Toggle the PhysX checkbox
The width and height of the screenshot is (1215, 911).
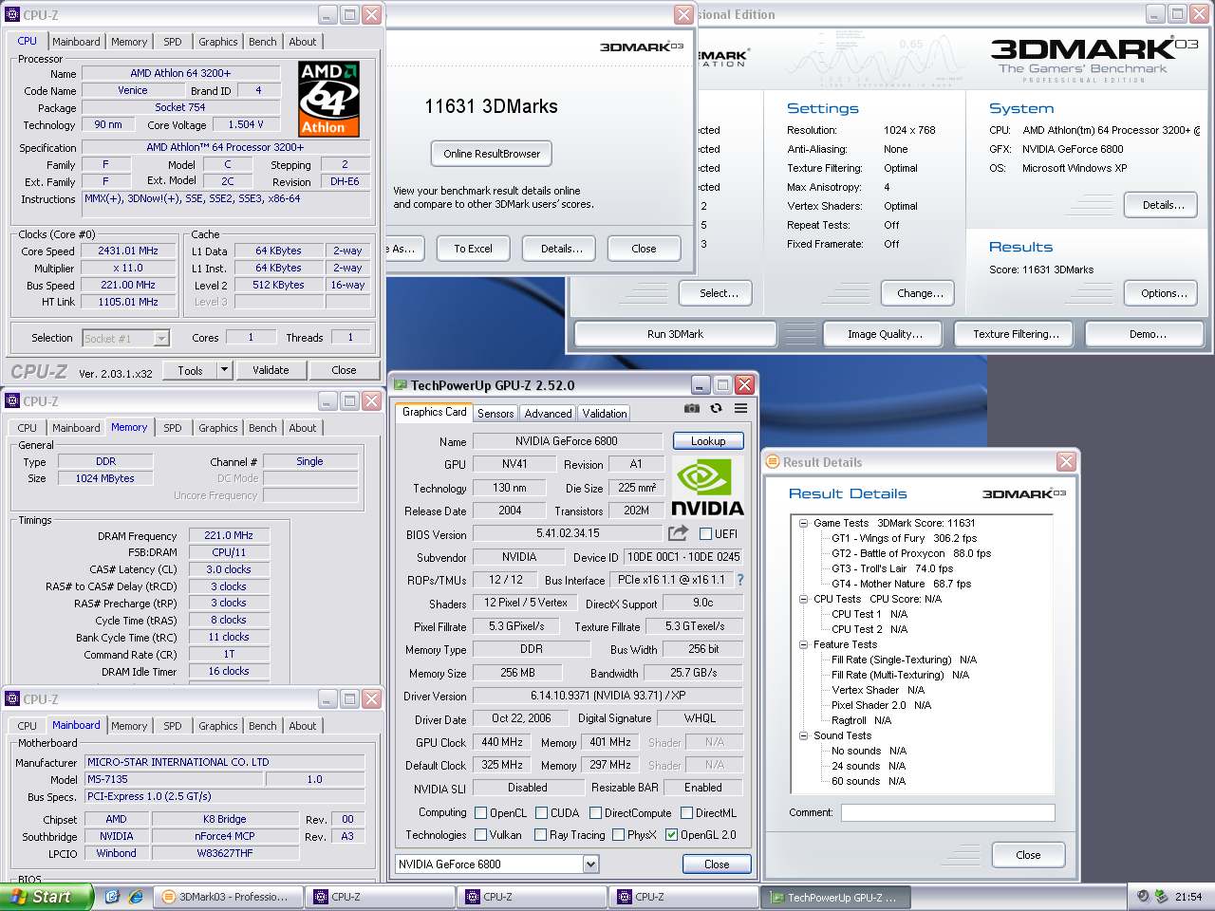pos(618,835)
